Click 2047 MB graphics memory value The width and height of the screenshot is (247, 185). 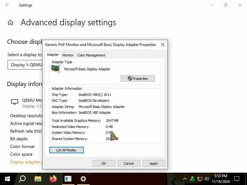[112, 121]
